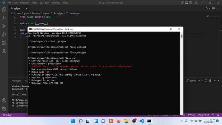Open the clock showing 21/07/2022

pyautogui.click(x=209, y=121)
